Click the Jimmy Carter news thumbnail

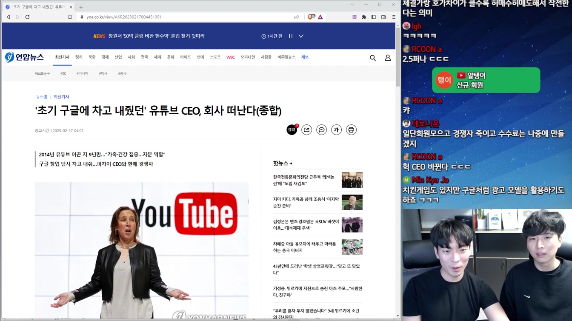352,203
